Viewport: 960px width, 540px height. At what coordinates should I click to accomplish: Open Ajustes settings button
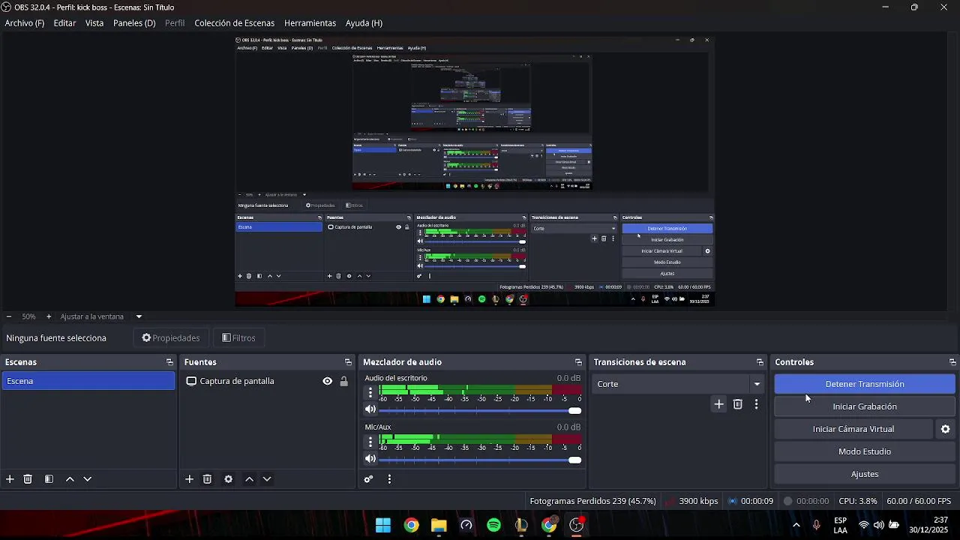point(865,474)
